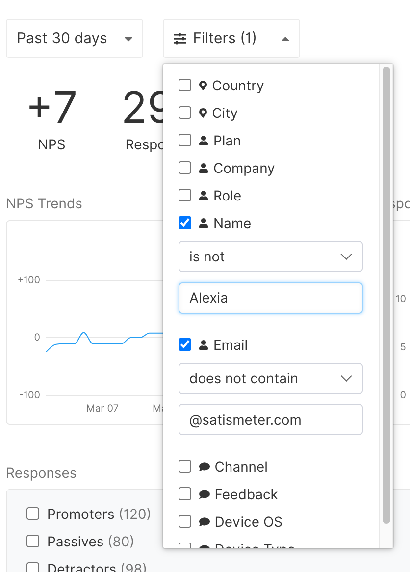The image size is (410, 572).
Task: Click the filter panel scrollbar
Action: [x=386, y=295]
